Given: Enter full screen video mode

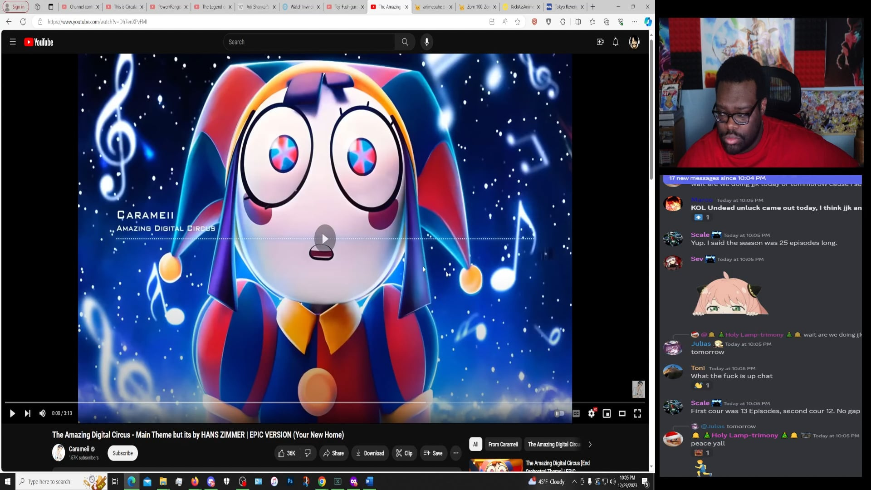Looking at the screenshot, I should click(637, 413).
